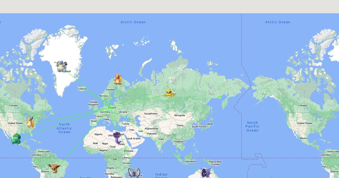Click the Papua New Guinea label
This screenshot has height=178, width=339.
pyautogui.click(x=215, y=163)
